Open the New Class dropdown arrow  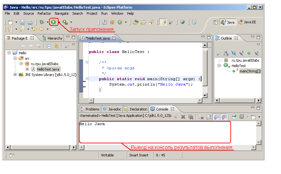tap(126, 22)
